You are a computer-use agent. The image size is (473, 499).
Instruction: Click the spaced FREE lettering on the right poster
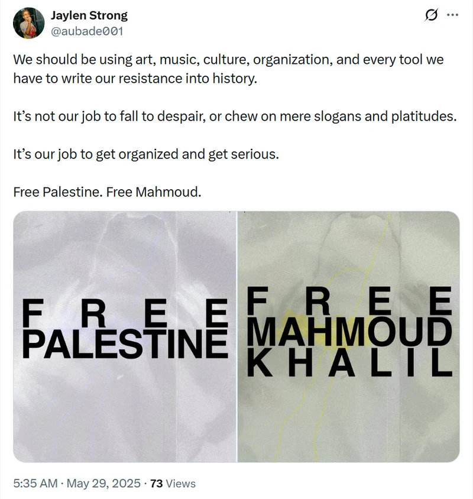[349, 301]
